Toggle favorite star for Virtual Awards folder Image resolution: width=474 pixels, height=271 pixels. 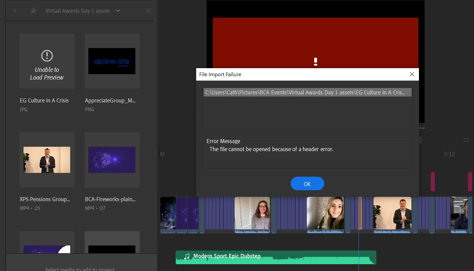[x=33, y=11]
